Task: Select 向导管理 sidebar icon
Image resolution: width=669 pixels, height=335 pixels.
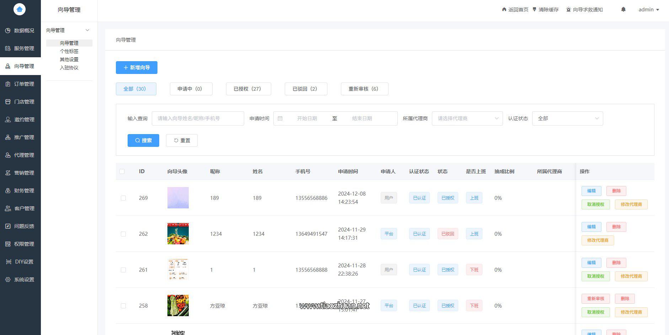Action: (x=8, y=66)
